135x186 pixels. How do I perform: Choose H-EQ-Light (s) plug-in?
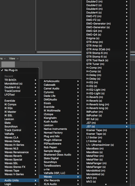[106, 93]
